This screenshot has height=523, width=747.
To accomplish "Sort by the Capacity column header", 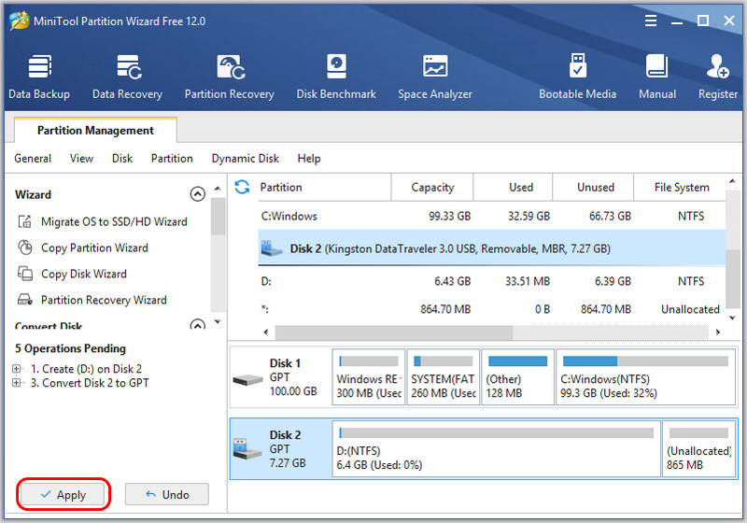I will pyautogui.click(x=432, y=187).
